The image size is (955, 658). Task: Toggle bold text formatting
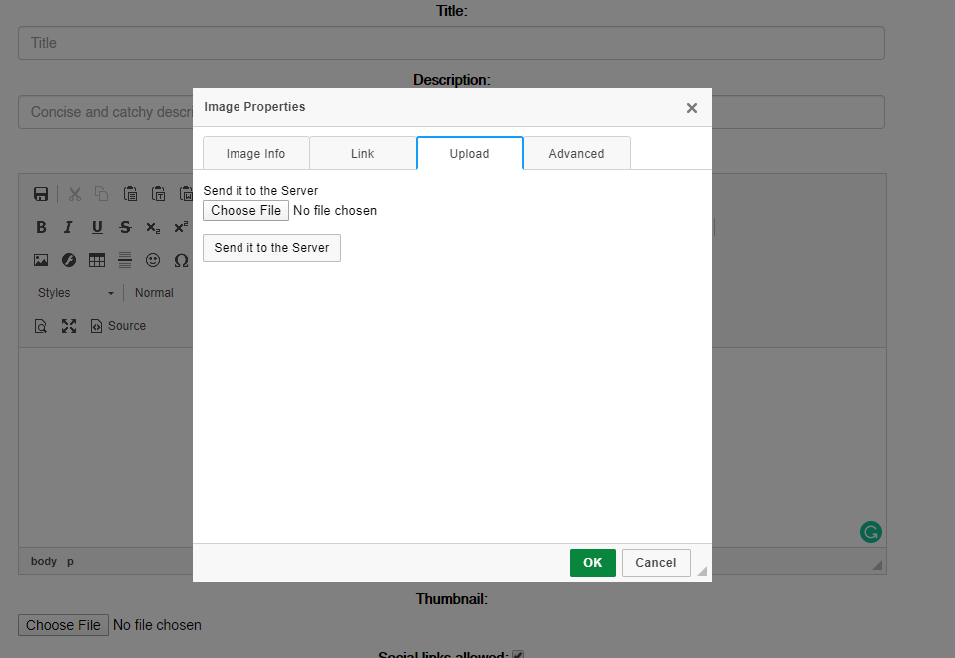(41, 227)
